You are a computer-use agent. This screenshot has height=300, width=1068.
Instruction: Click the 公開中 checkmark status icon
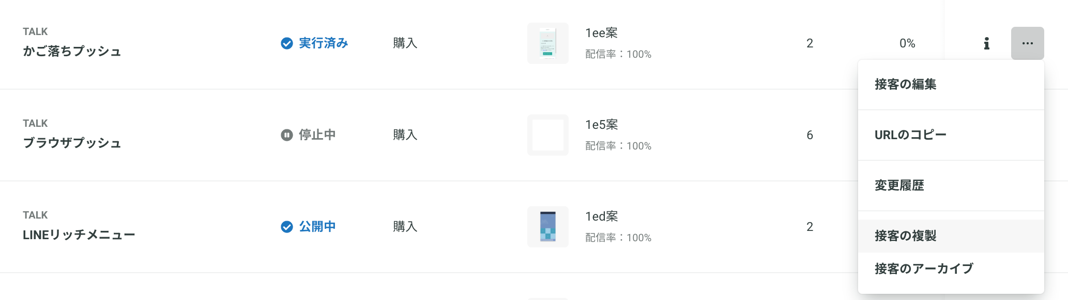(x=286, y=227)
